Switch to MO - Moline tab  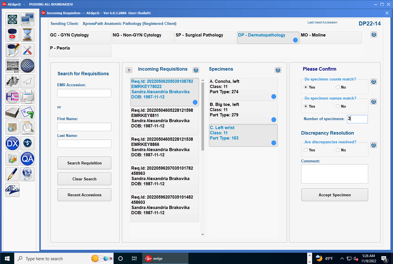point(331,38)
